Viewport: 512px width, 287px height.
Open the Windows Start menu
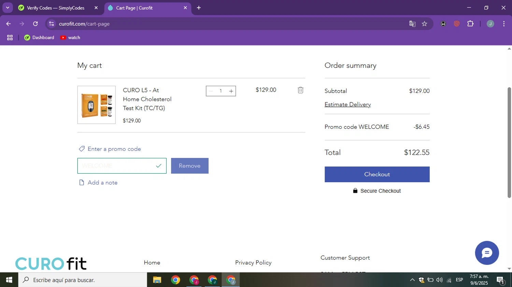tap(9, 280)
